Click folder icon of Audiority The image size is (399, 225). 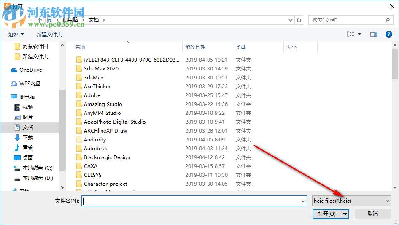79,140
